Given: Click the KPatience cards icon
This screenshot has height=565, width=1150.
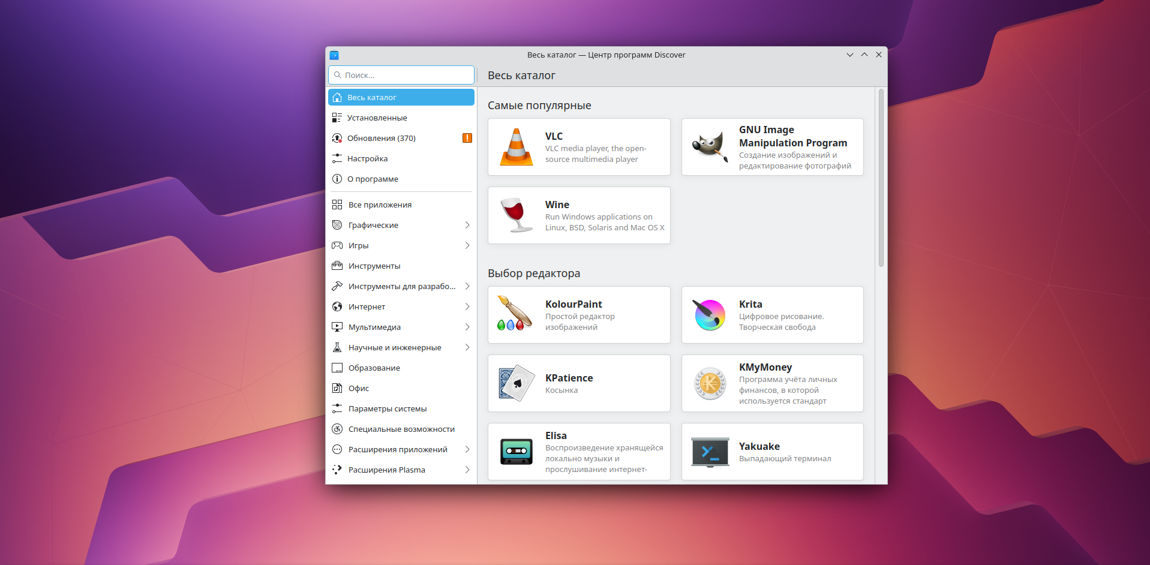Looking at the screenshot, I should click(x=516, y=383).
